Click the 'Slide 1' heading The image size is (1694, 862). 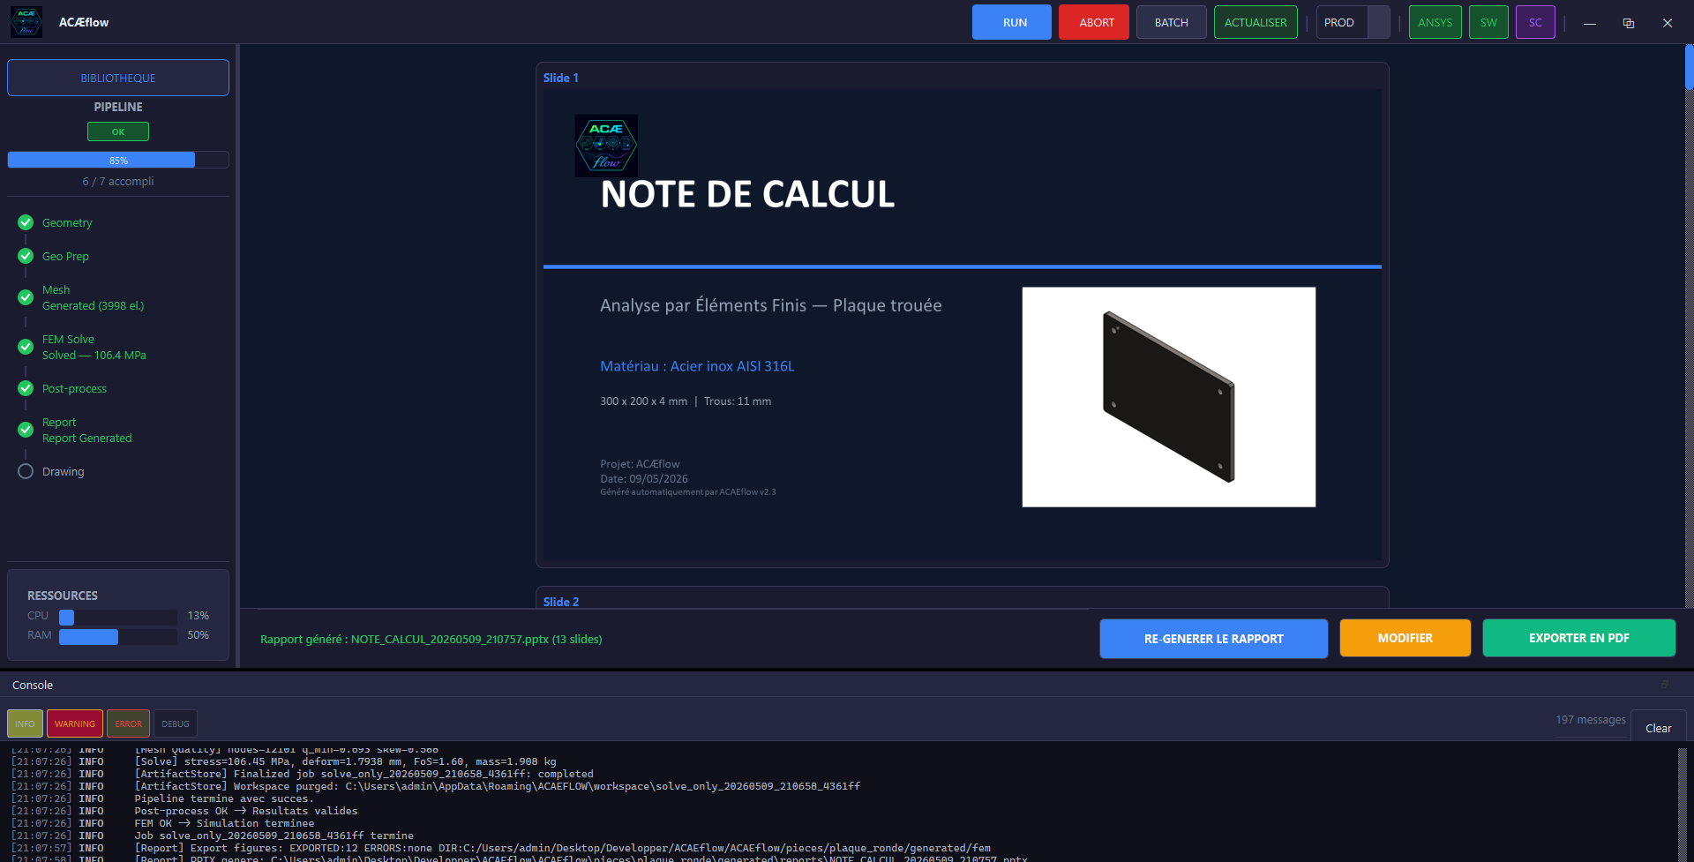tap(561, 78)
